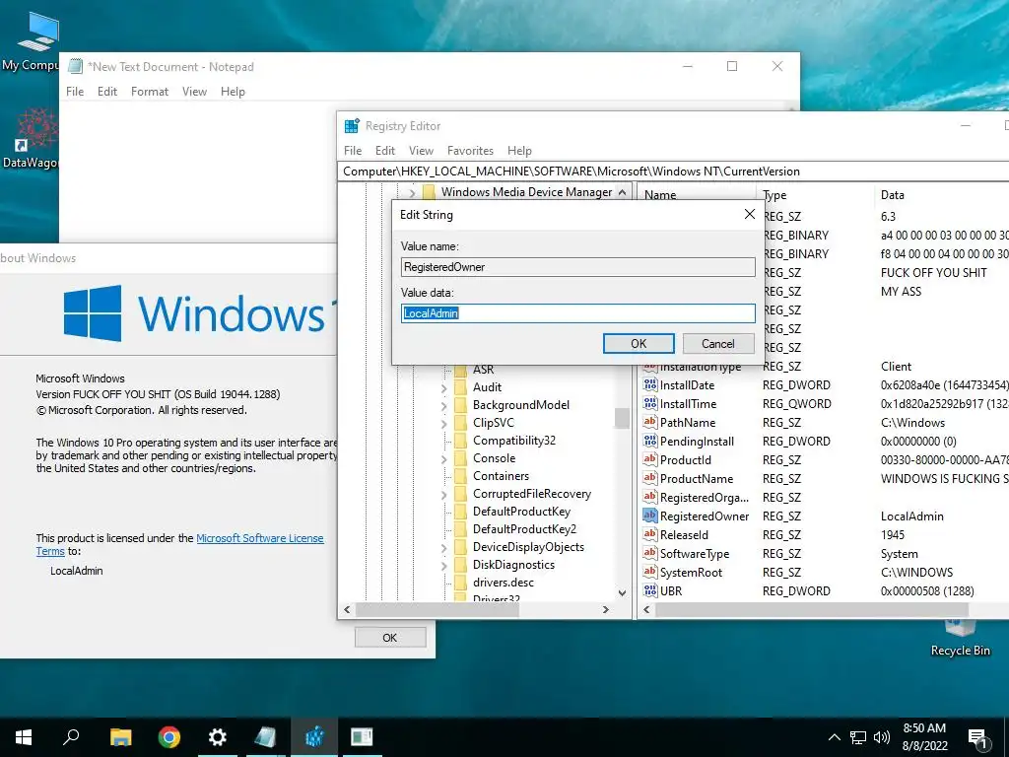Click the Value name field showing RegisteredOwner
Viewport: 1009px width, 757px height.
coord(577,267)
